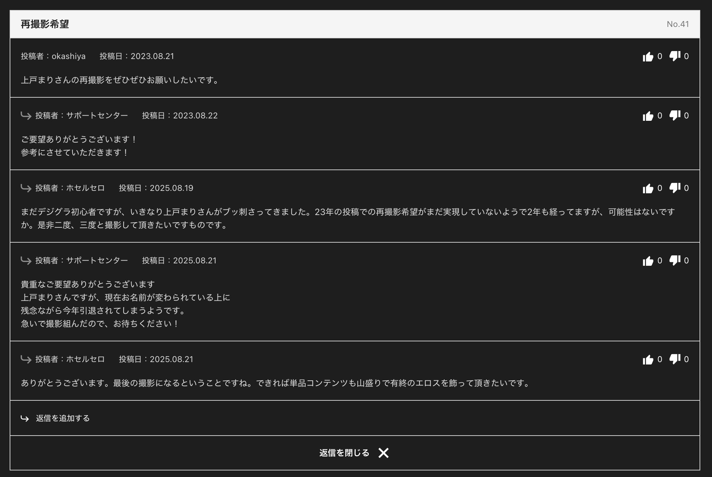
Task: Dislike the last reply by ホセルセロ
Action: (x=674, y=359)
